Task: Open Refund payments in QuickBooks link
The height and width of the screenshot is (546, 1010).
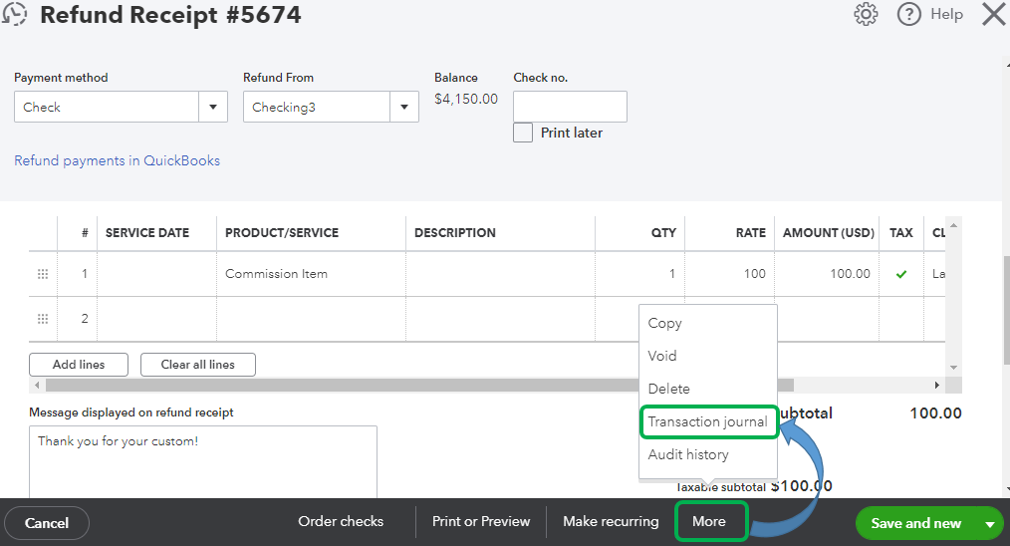Action: [x=118, y=160]
